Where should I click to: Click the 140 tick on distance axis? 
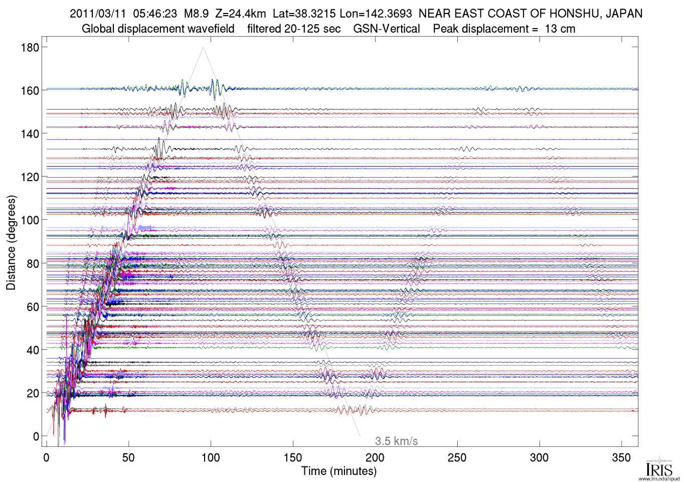tap(30, 134)
